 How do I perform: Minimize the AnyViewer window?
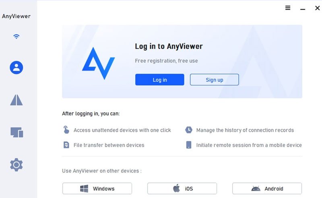coord(303,9)
